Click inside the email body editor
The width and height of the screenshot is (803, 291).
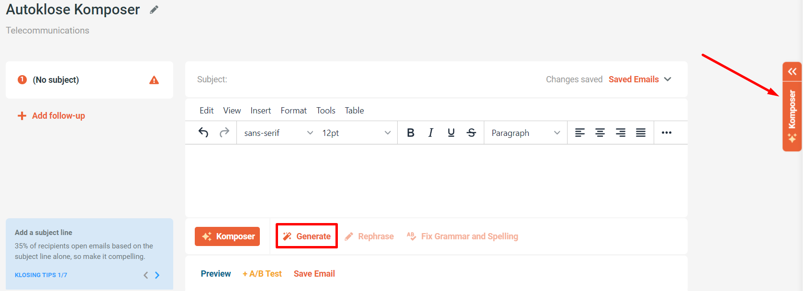pos(436,180)
